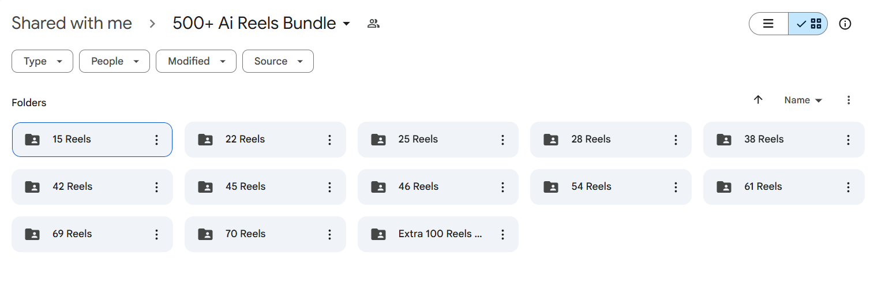This screenshot has width=874, height=281.
Task: Select the grid layout view
Action: click(x=808, y=24)
